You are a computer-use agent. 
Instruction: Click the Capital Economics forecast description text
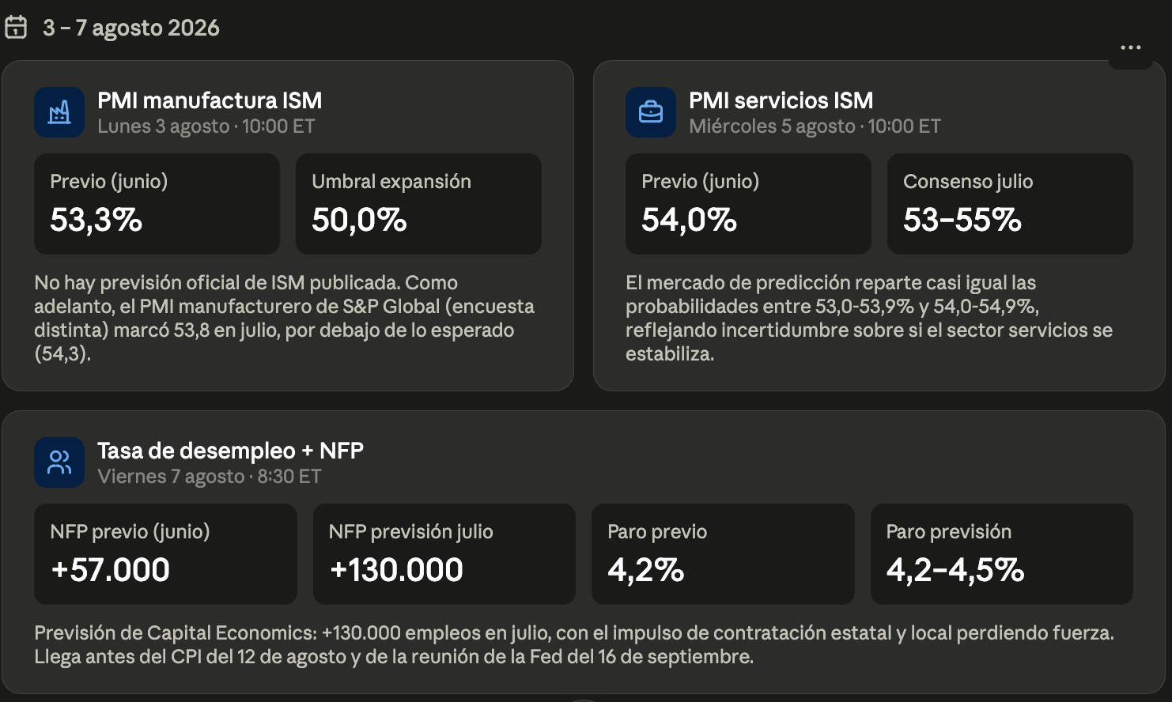574,644
